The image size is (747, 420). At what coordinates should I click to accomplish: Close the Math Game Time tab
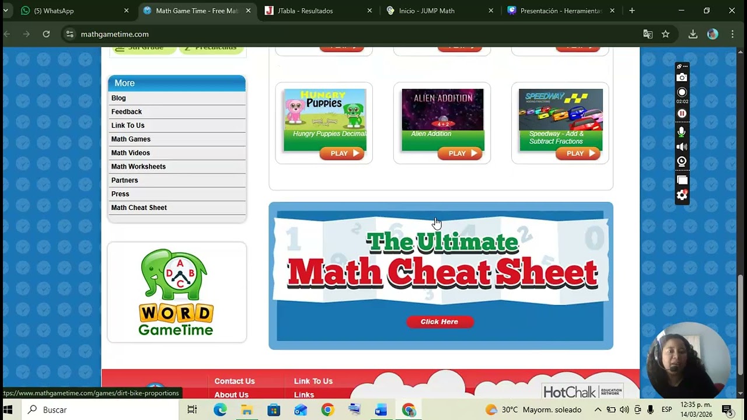pos(248,10)
